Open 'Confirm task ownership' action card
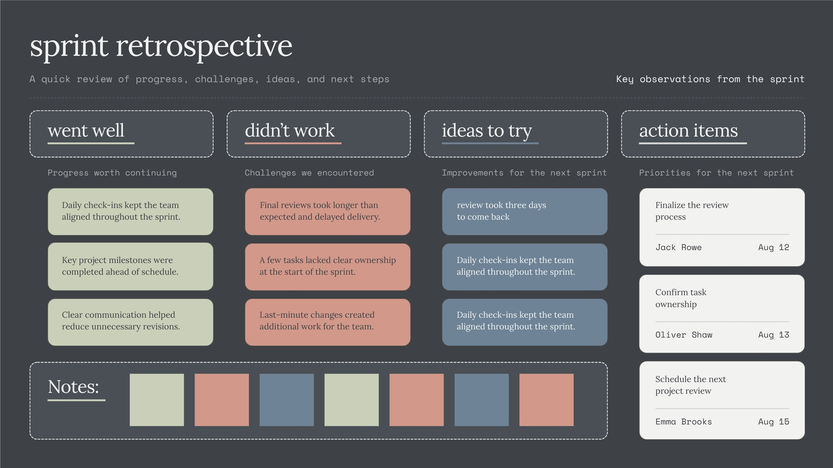Viewport: 833px width, 468px height. click(722, 314)
